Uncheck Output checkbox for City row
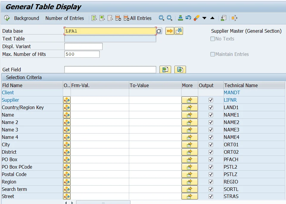This screenshot has width=286, height=204. coord(211,145)
